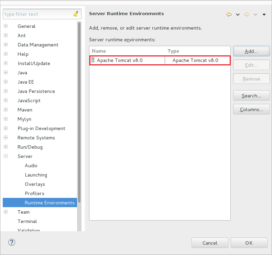Image resolution: width=272 pixels, height=255 pixels.
Task: Select the Server category
Action: 25,156
